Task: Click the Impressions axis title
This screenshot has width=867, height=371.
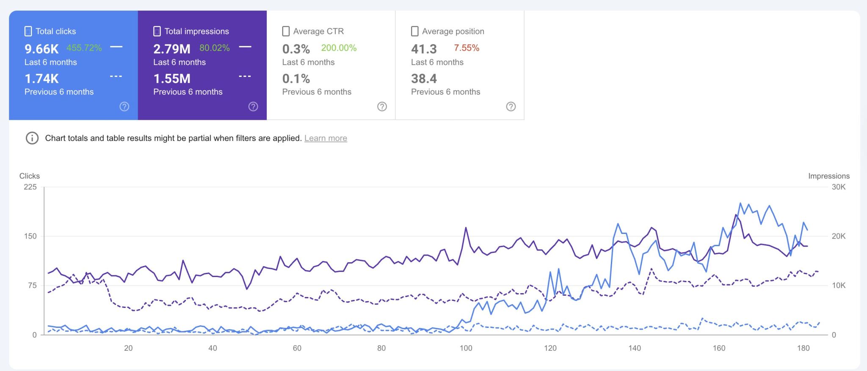Action: pyautogui.click(x=828, y=176)
